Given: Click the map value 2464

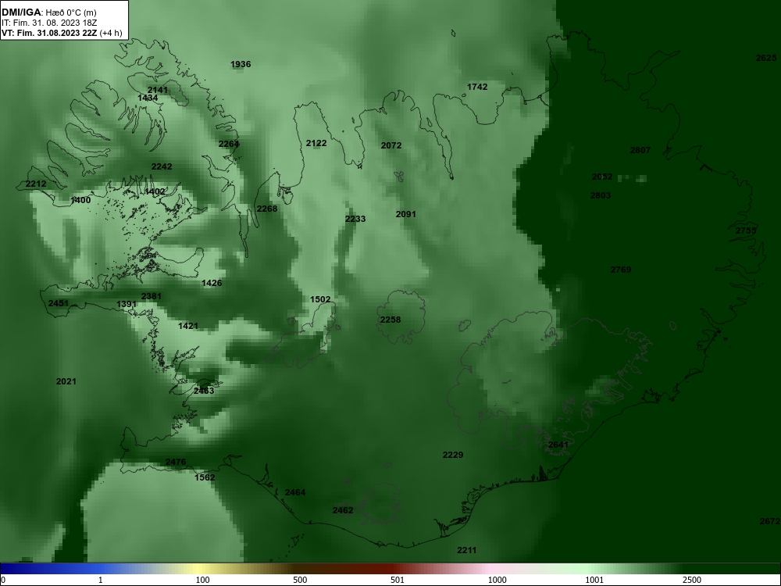Looking at the screenshot, I should 295,493.
